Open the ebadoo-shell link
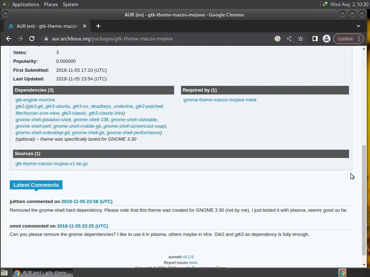Viewport: 370px width, 277px height. point(57,120)
